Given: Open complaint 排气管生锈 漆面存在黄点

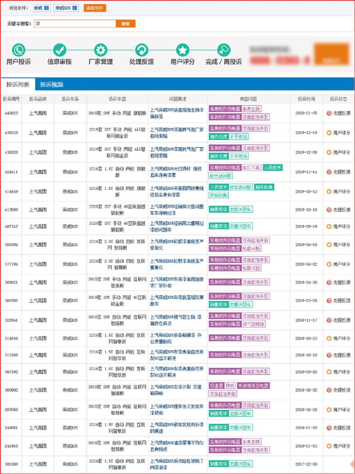Looking at the screenshot, I should point(176,320).
